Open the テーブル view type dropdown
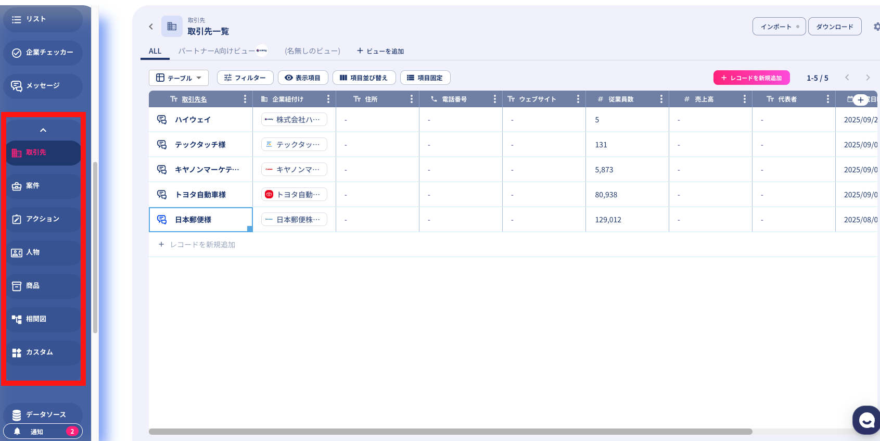Viewport: 880px width, 441px height. click(178, 78)
